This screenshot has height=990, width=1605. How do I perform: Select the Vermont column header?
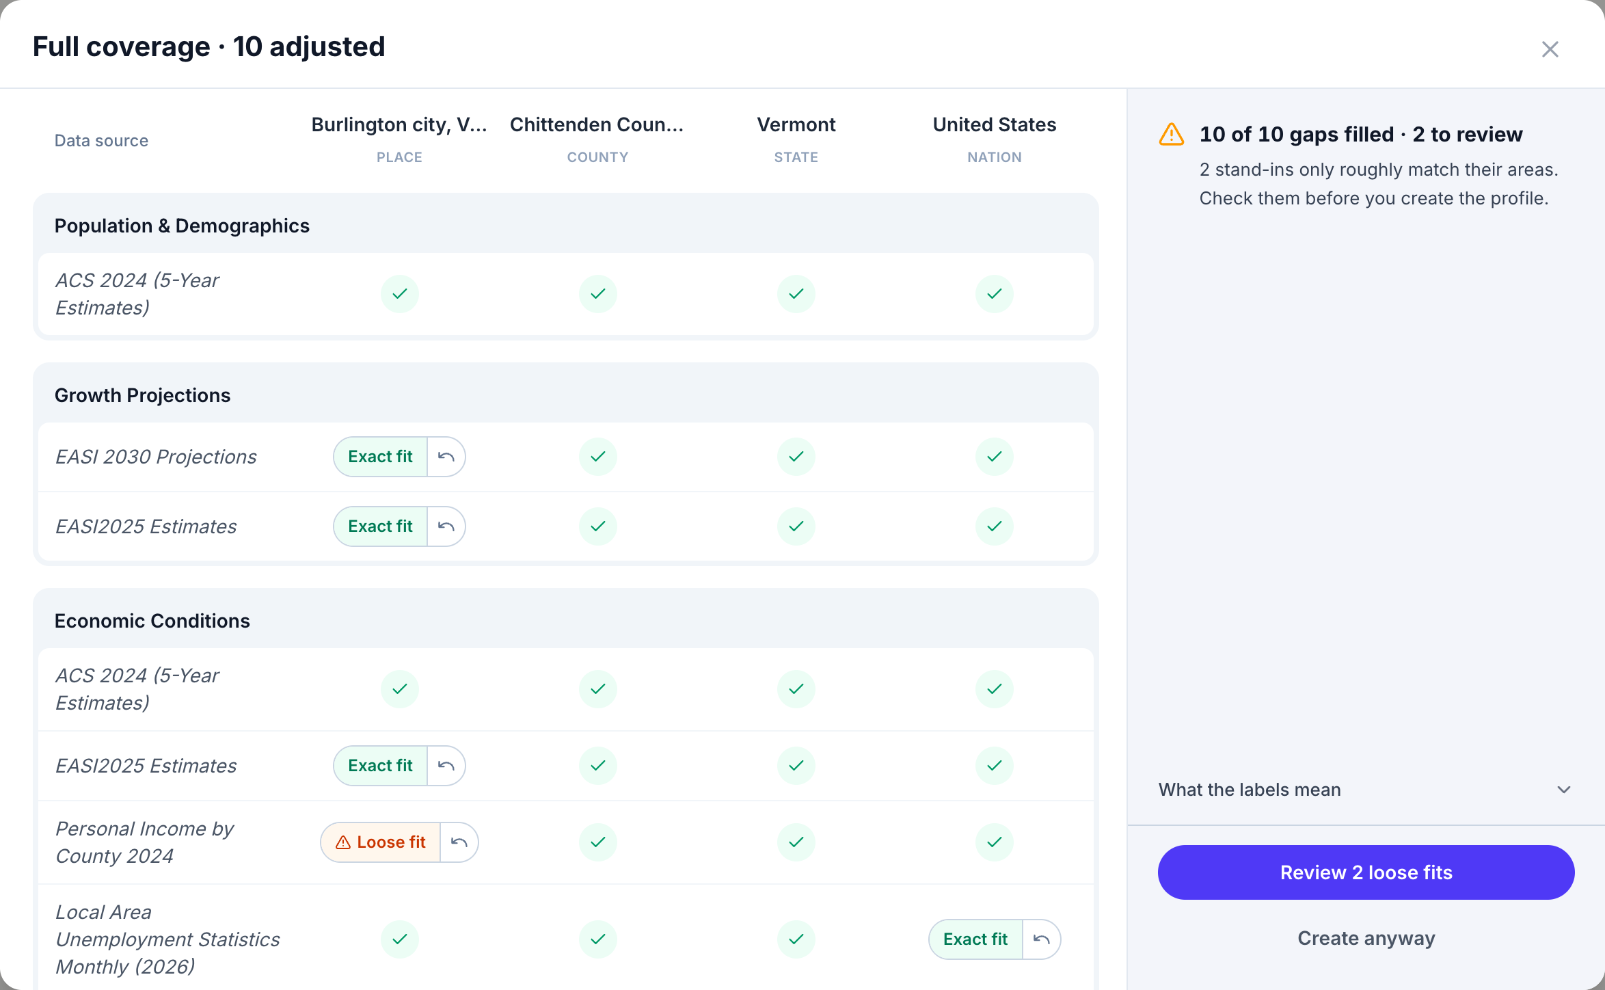796,139
